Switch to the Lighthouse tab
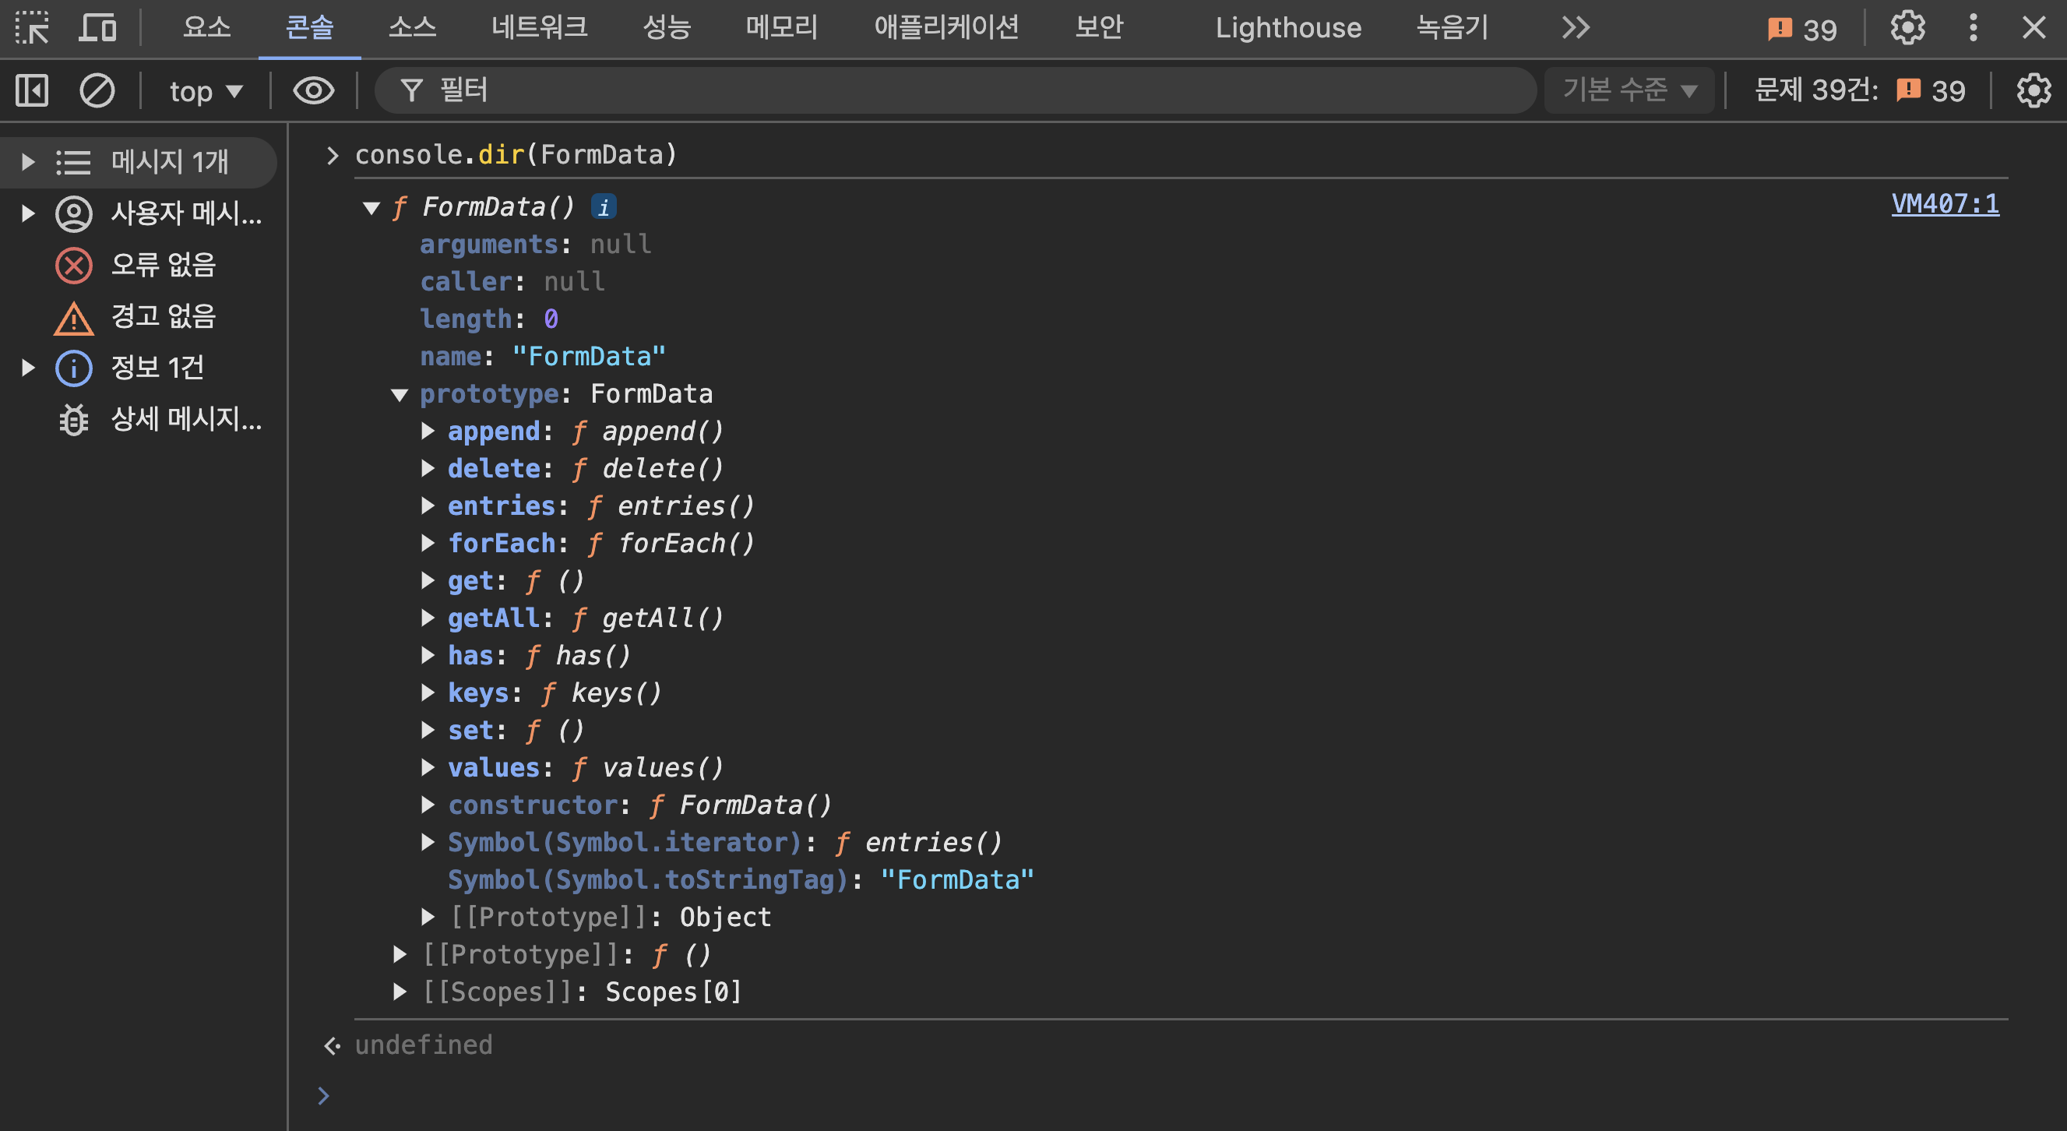 [x=1288, y=27]
